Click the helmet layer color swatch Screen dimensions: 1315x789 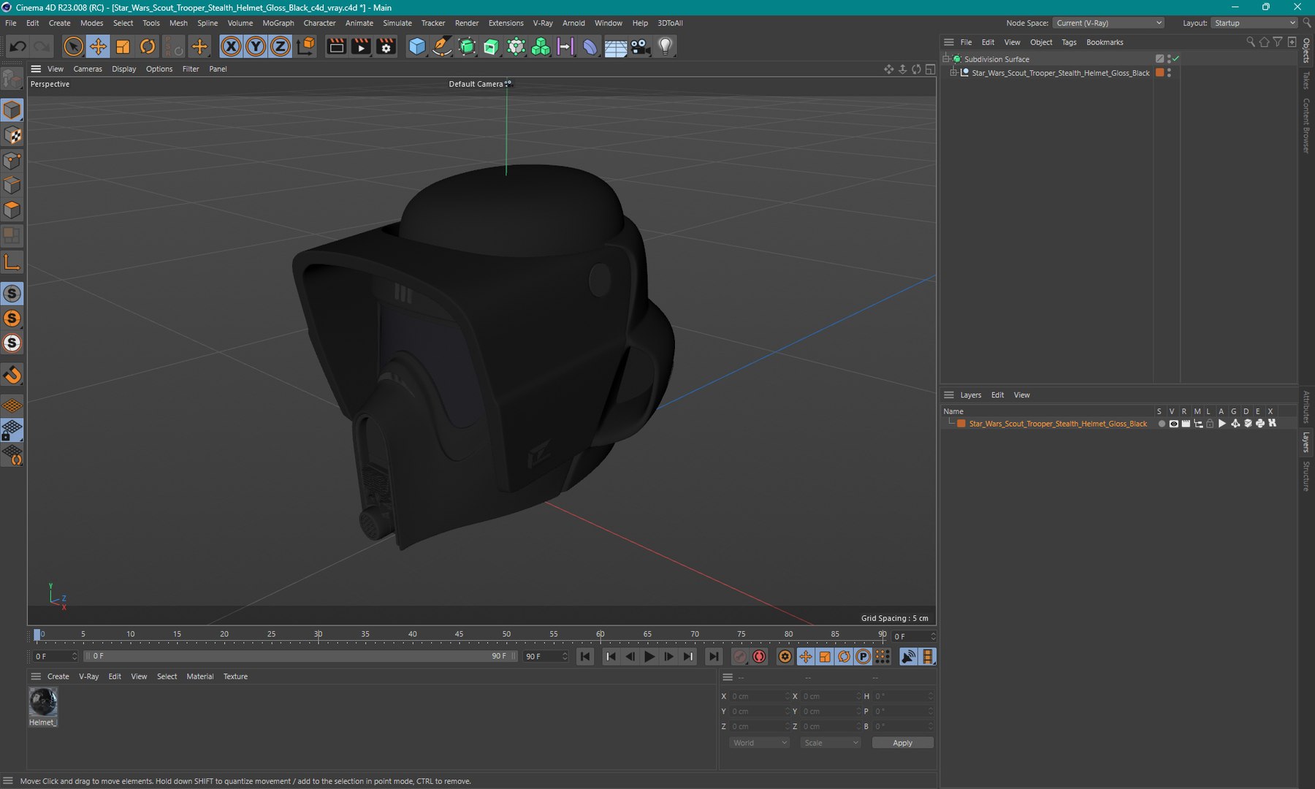[961, 424]
